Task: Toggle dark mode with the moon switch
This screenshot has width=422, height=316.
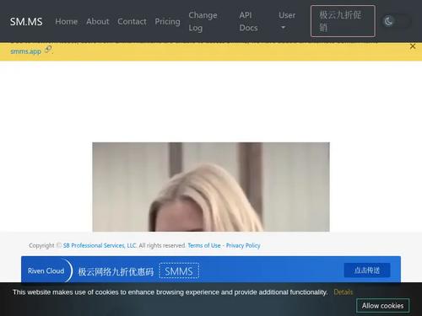Action: (x=397, y=21)
